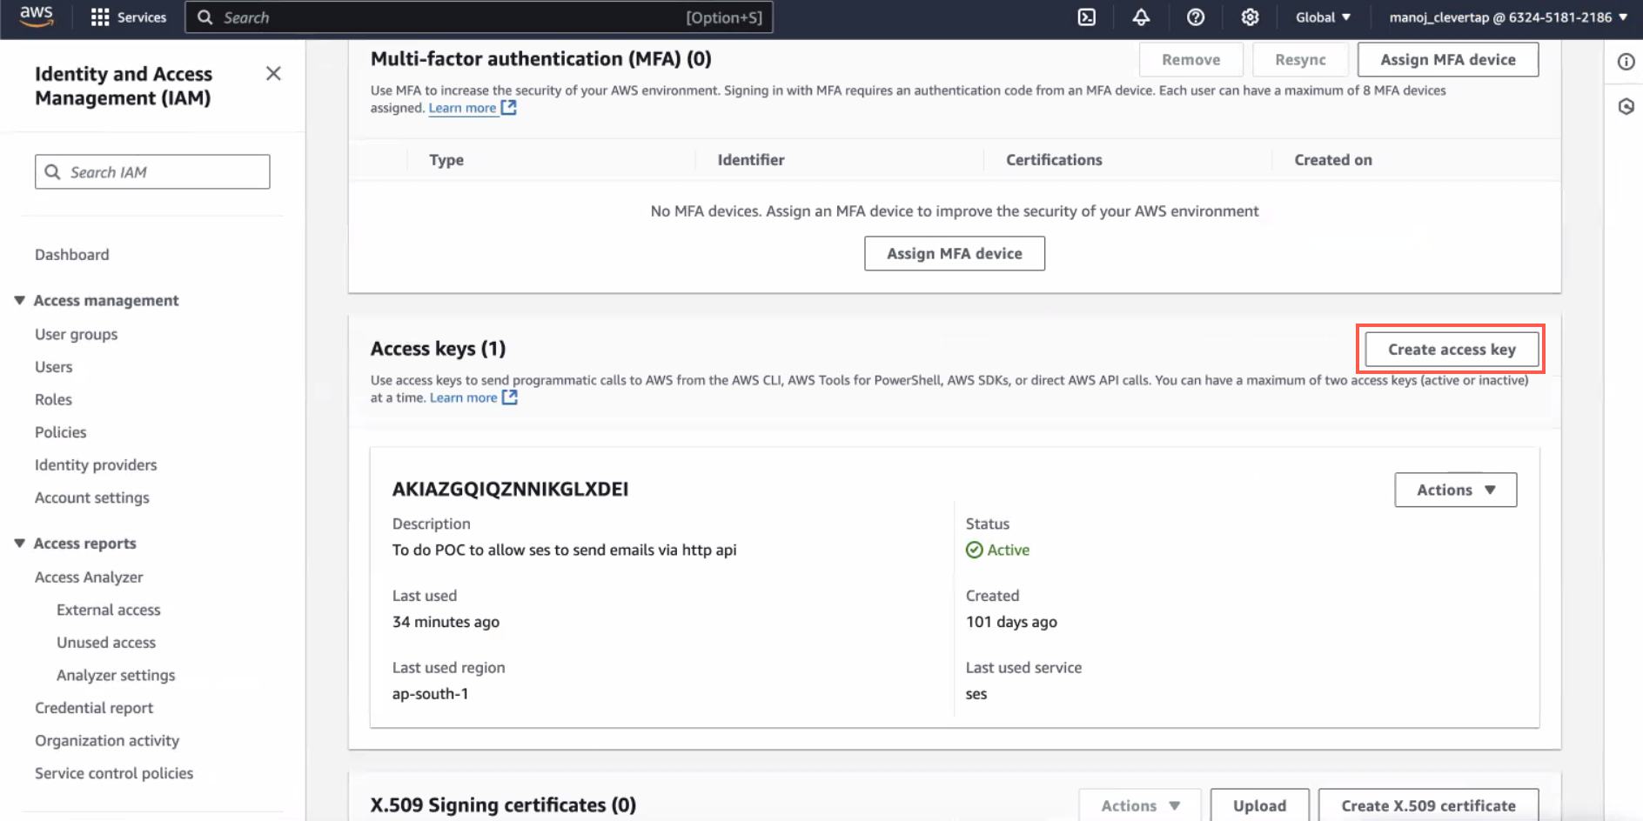Select access key ID AKIAZGQIQZNNIKGLXDEI

(x=510, y=489)
